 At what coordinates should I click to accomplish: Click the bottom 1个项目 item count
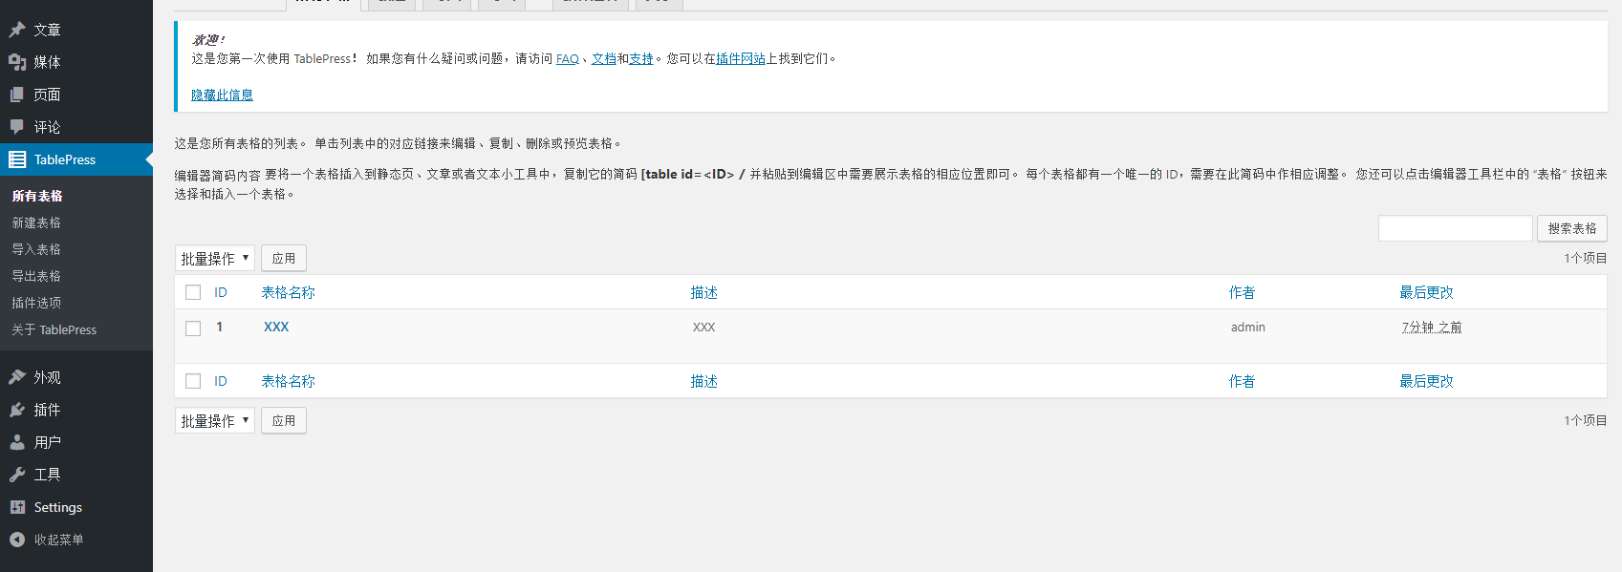(1586, 420)
